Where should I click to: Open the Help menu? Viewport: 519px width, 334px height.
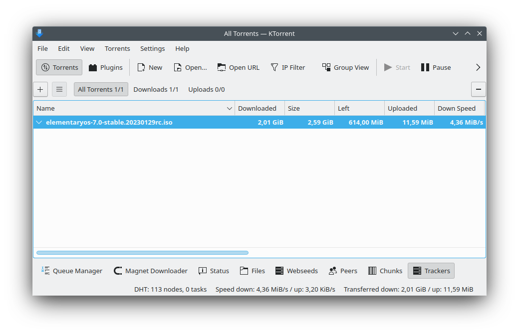pyautogui.click(x=182, y=49)
